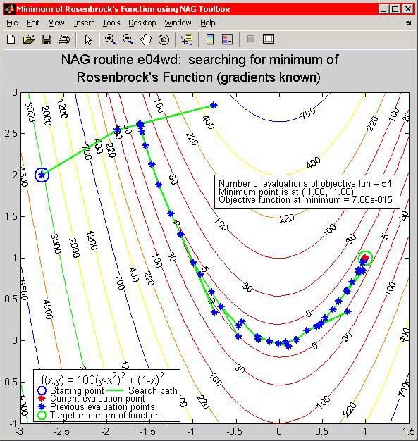Image resolution: width=418 pixels, height=441 pixels.
Task: Click the x-axis tick label -2.5
Action: pos(63,431)
